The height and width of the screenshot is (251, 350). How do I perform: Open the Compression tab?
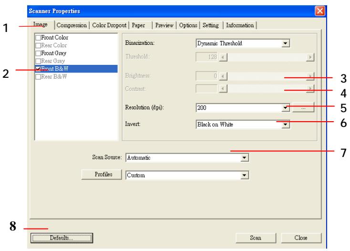[72, 25]
